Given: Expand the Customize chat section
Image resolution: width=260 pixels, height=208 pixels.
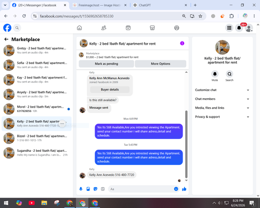Looking at the screenshot, I should [223, 90].
